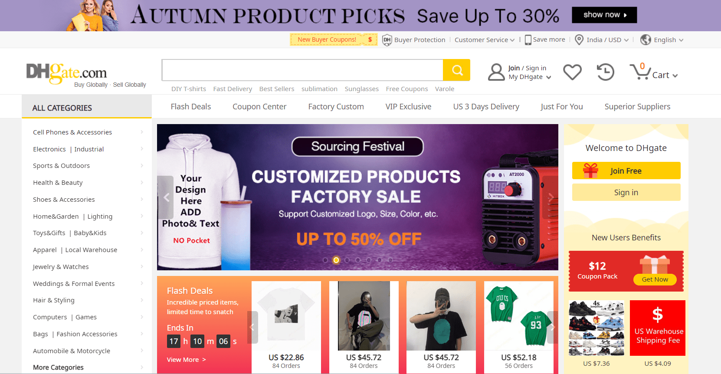Open browsing history clock icon
This screenshot has width=721, height=374.
tap(606, 72)
